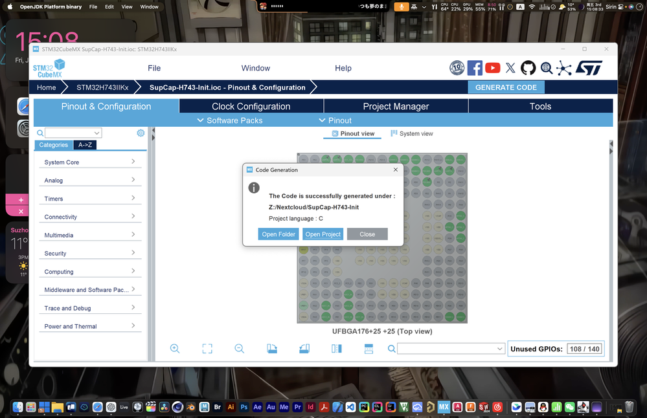Viewport: 647px width, 418px height.
Task: Select the best-fit view icon
Action: click(x=207, y=348)
